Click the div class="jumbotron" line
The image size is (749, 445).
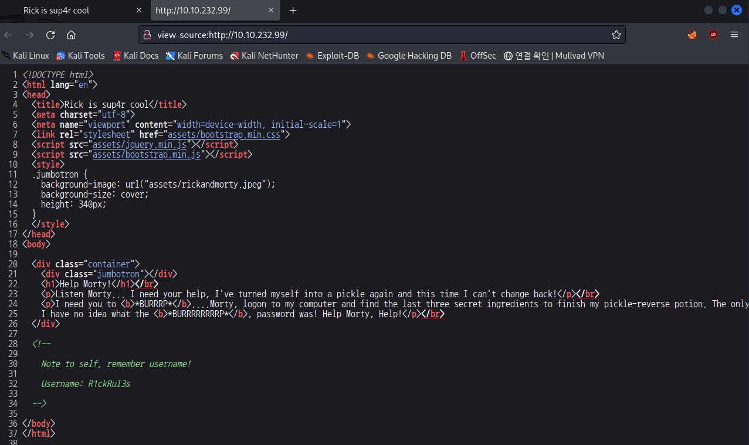tap(109, 274)
